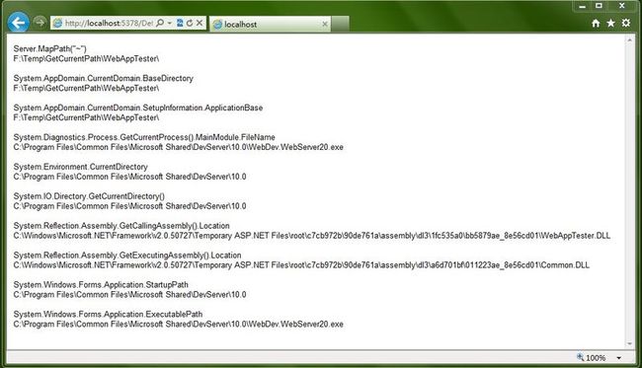642x368 pixels.
Task: Close the localhost tab
Action: click(325, 24)
